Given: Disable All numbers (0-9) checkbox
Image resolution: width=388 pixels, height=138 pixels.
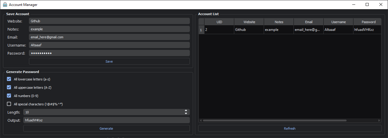Looking at the screenshot, I should 9,96.
